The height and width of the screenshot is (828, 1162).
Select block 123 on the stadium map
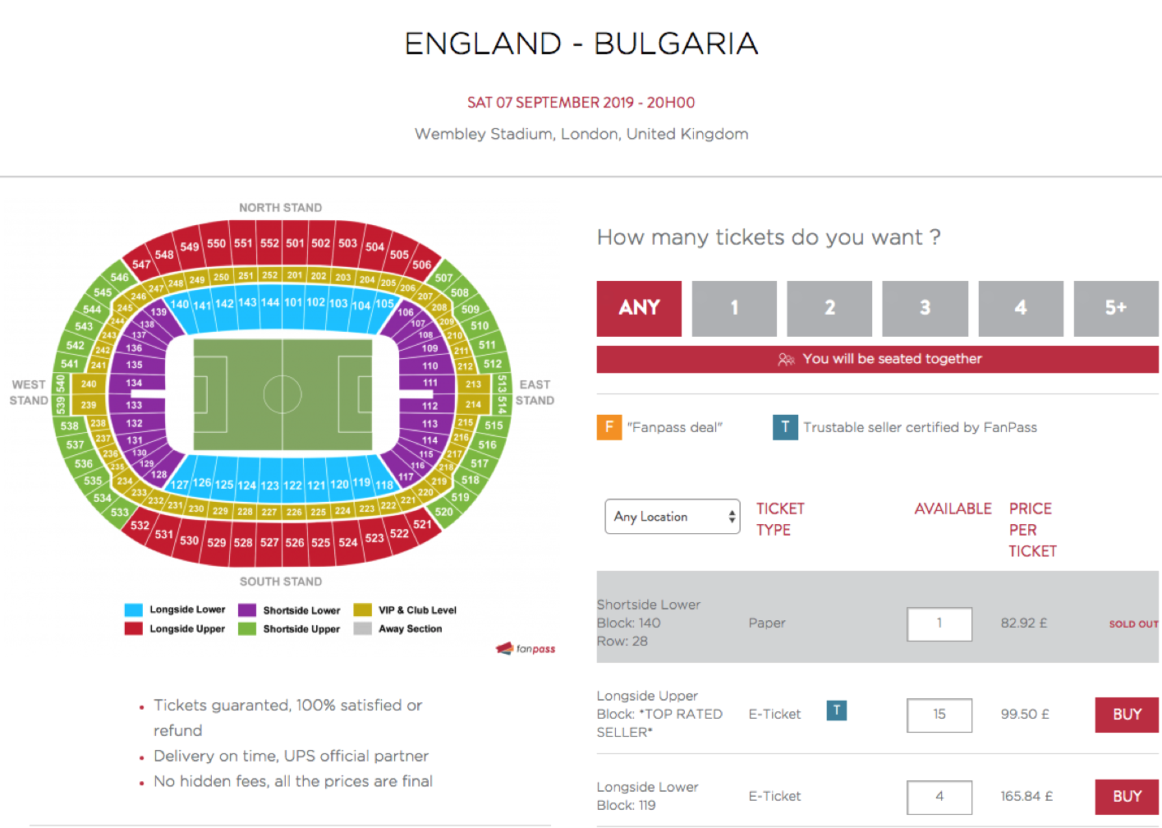[x=269, y=485]
